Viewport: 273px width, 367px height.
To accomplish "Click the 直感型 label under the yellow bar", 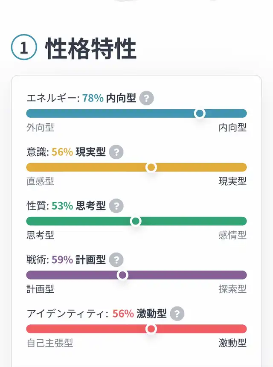I will [40, 181].
